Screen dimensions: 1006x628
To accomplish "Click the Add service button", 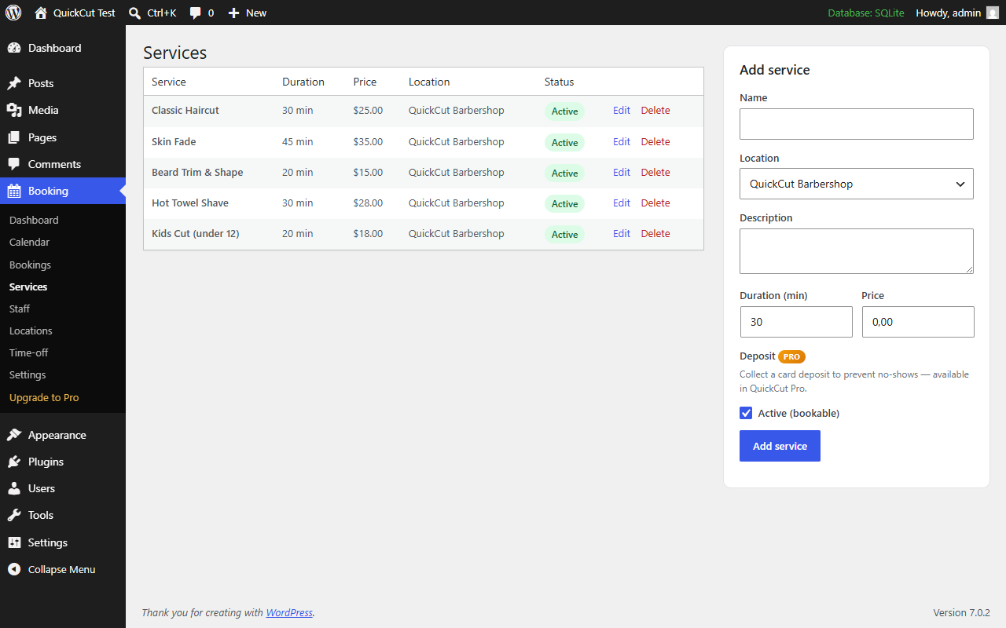I will (x=780, y=446).
